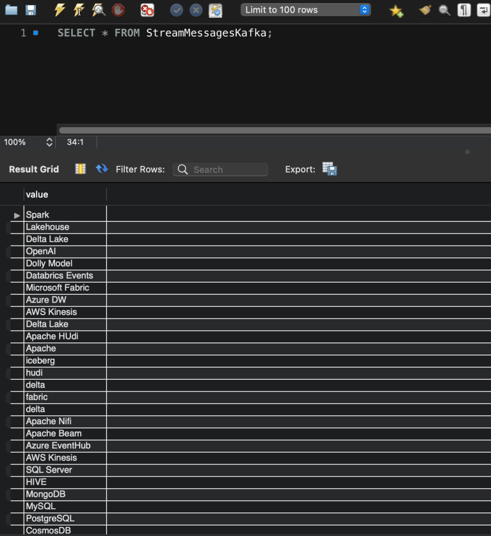Image resolution: width=491 pixels, height=536 pixels.
Task: Run Explain plan with the magnifier-lightning icon
Action: [98, 10]
